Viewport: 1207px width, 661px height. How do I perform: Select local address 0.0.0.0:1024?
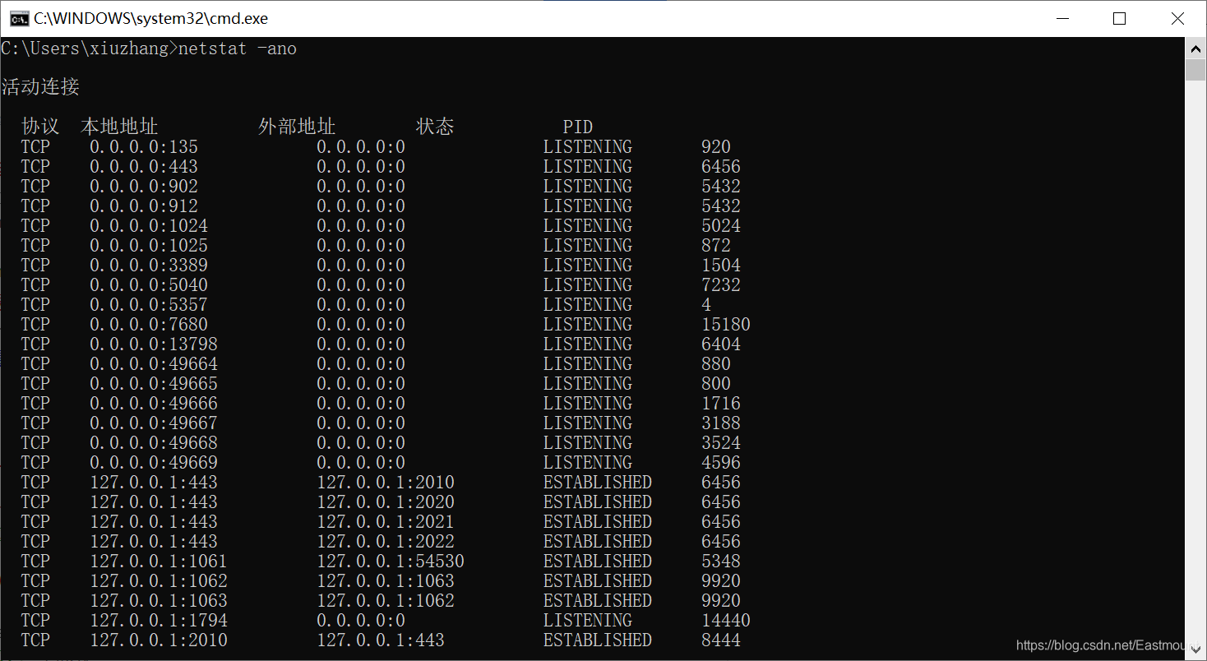(149, 226)
